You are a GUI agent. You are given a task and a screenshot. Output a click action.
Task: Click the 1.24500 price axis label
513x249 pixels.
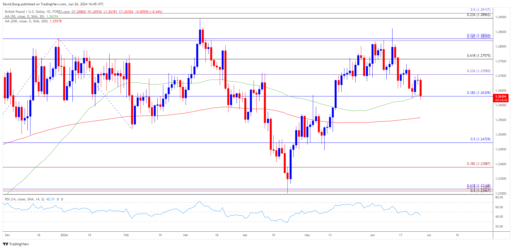click(x=501, y=150)
